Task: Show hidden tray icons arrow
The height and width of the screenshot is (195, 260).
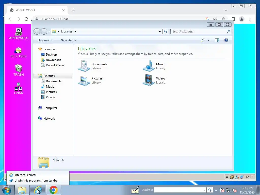Action: click(216, 190)
